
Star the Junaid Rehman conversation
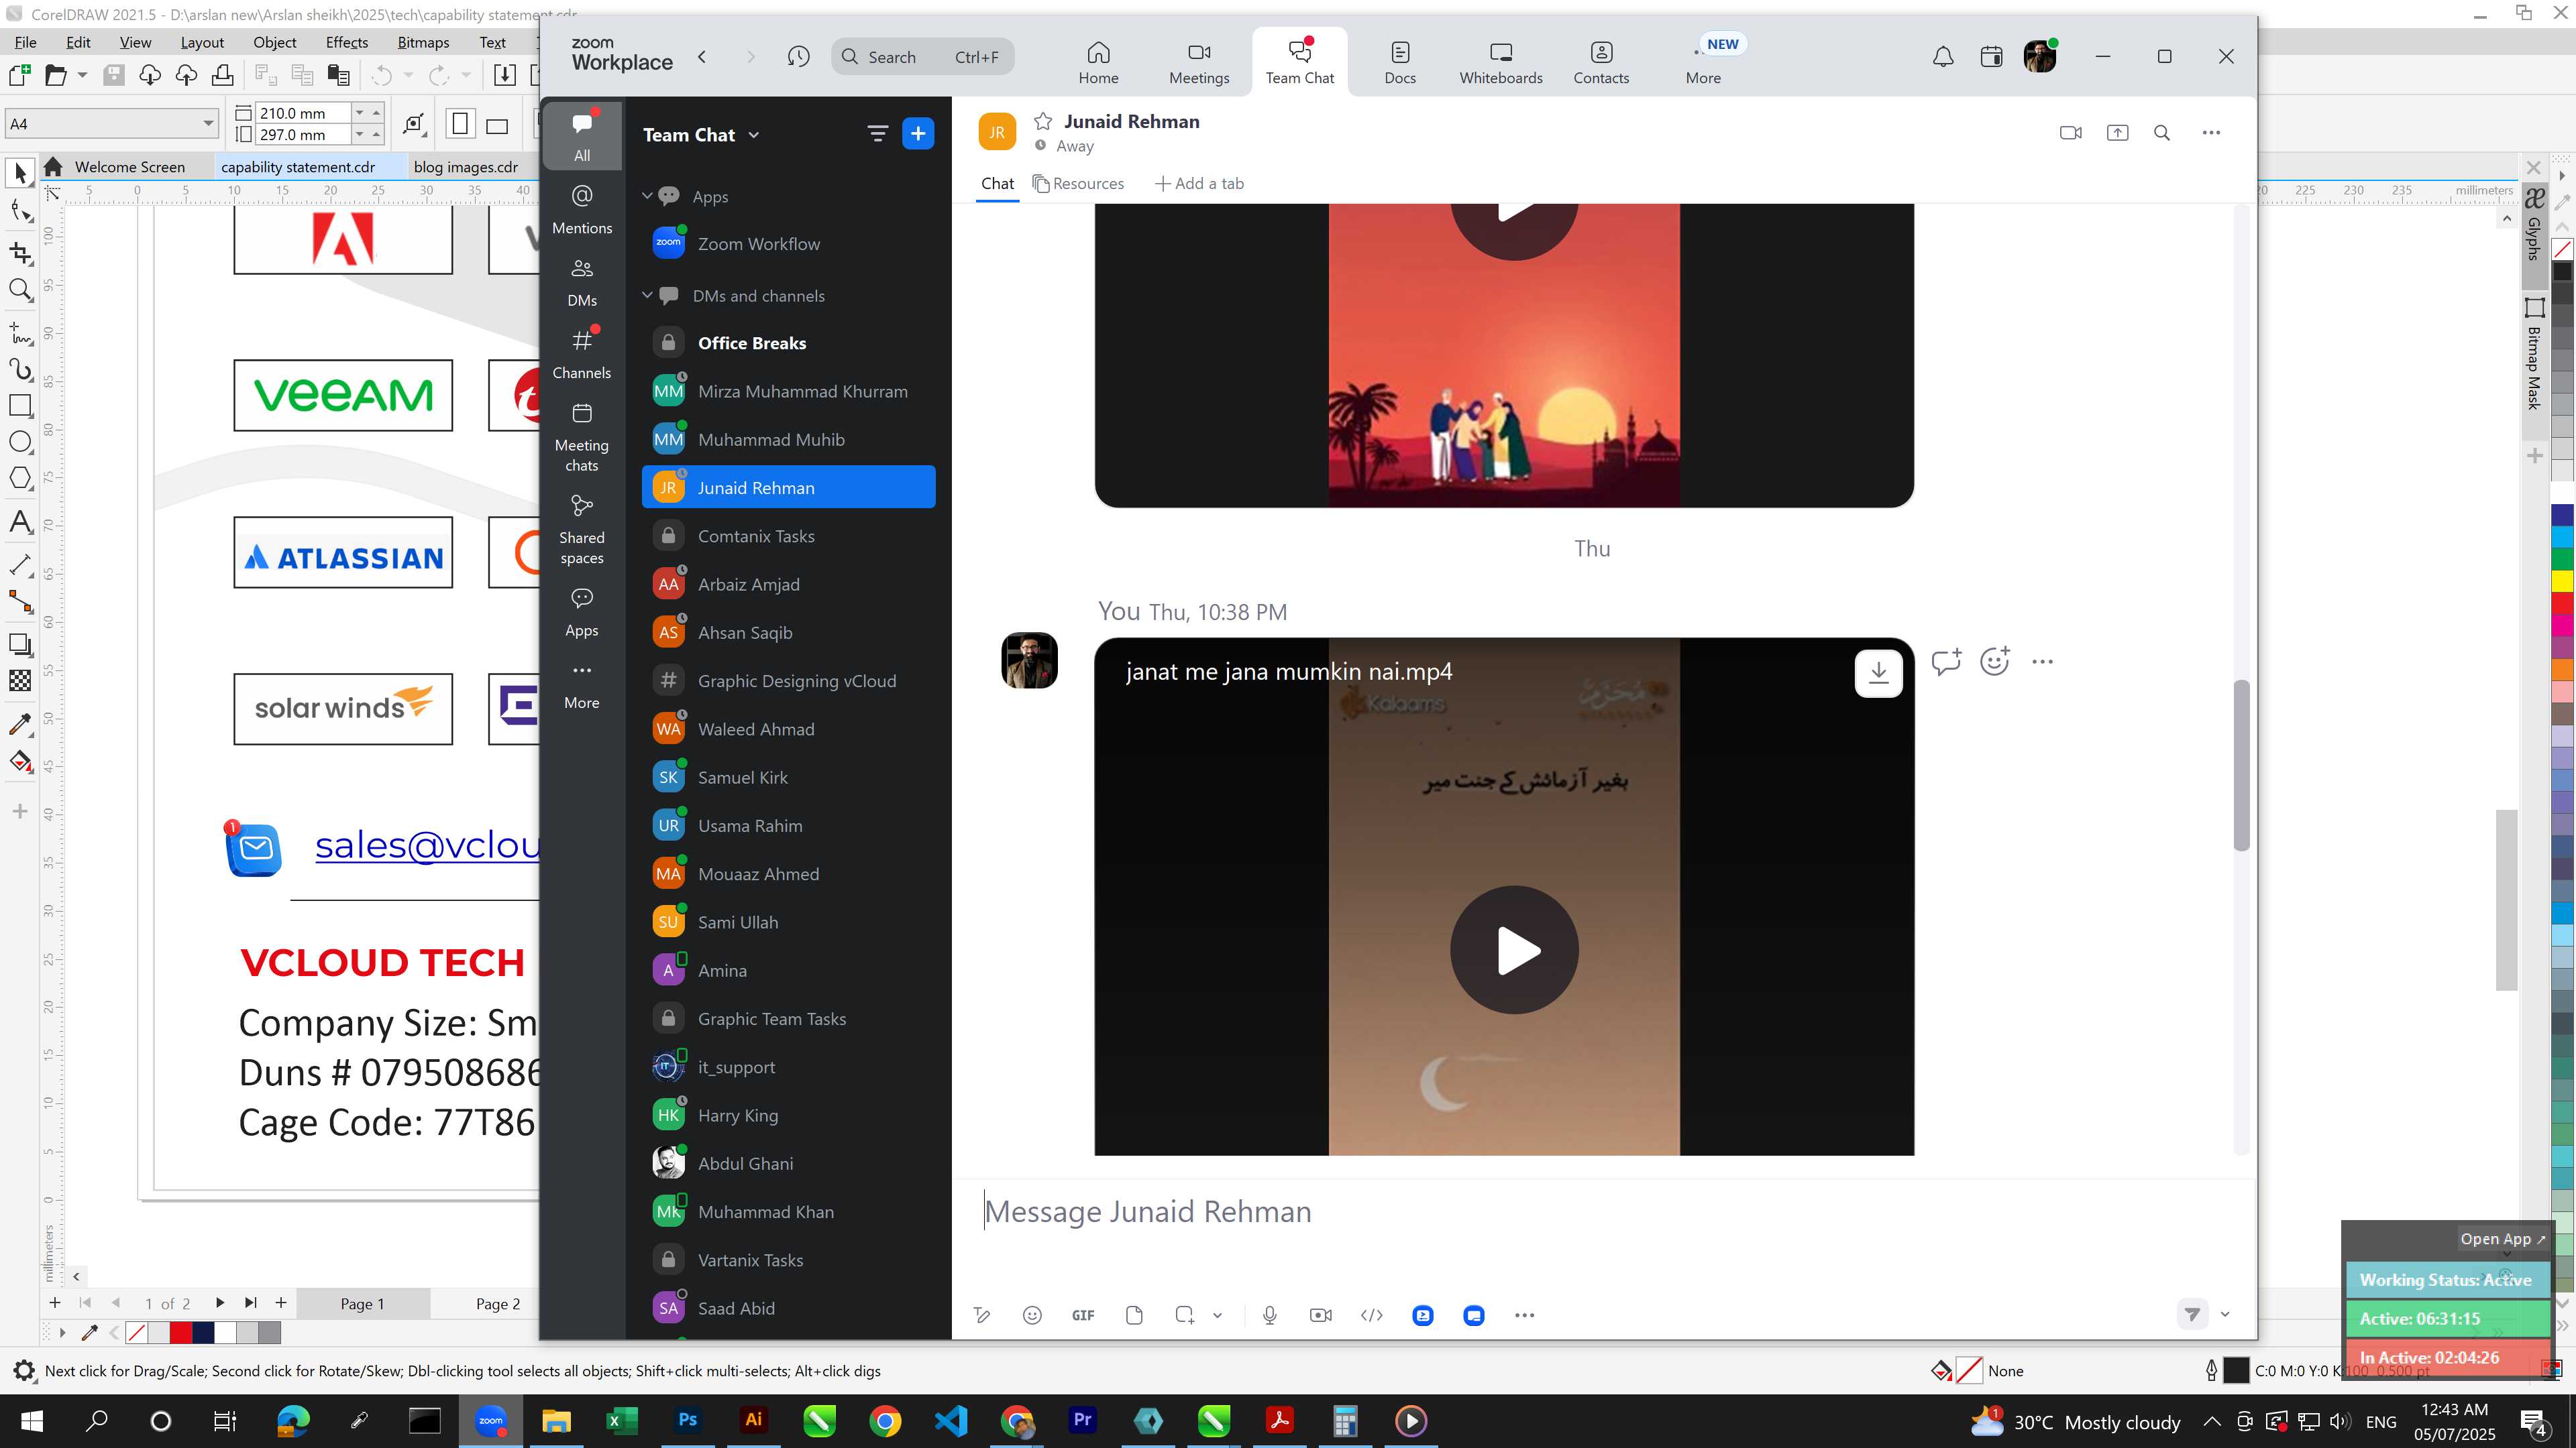tap(1043, 122)
